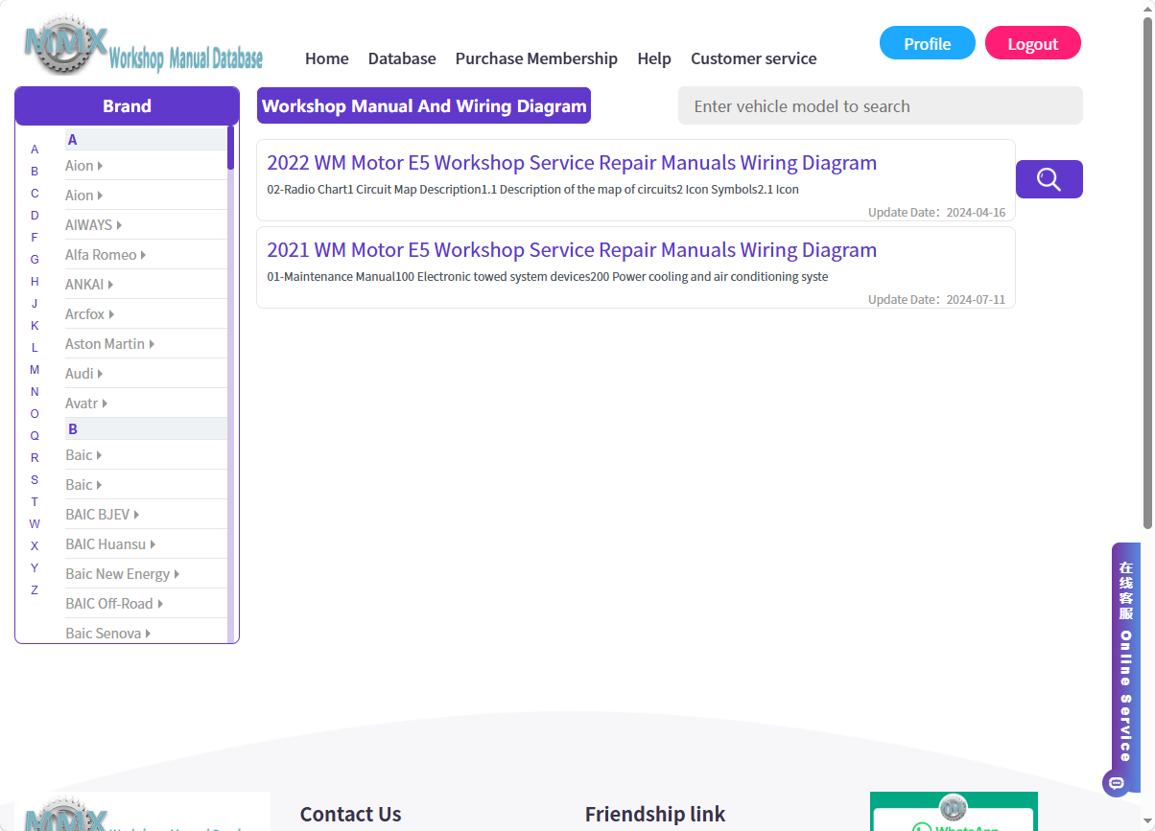Jump to letter R in brand index
The width and height of the screenshot is (1155, 831).
tap(35, 458)
